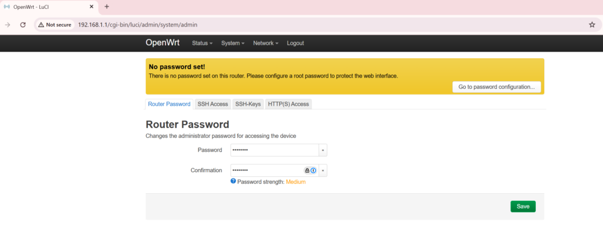This screenshot has height=232, width=603.
Task: Expand the System dropdown menu
Action: pyautogui.click(x=233, y=43)
